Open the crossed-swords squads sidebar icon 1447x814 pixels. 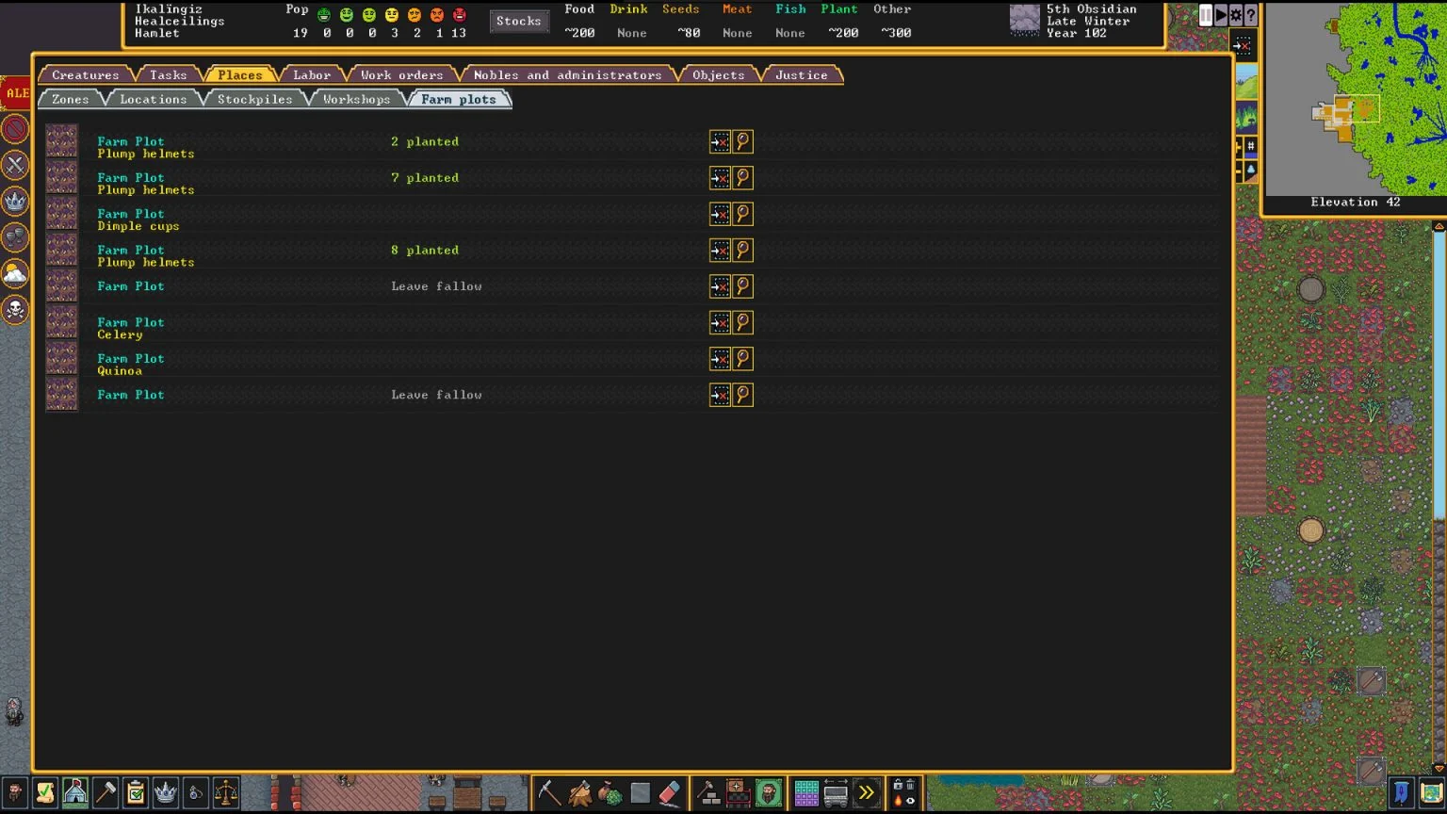click(x=15, y=166)
